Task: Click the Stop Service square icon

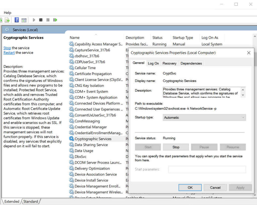Action: (x=41, y=20)
